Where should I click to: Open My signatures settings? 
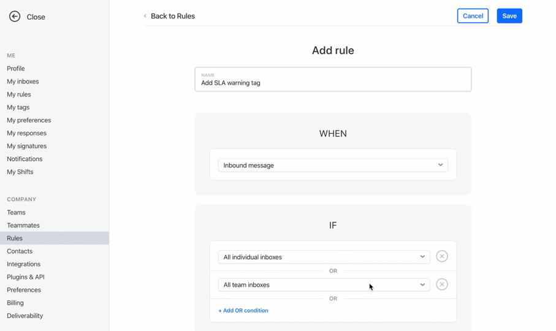tap(26, 146)
